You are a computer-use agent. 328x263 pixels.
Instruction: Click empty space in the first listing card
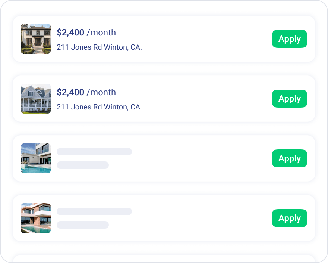click(x=205, y=39)
